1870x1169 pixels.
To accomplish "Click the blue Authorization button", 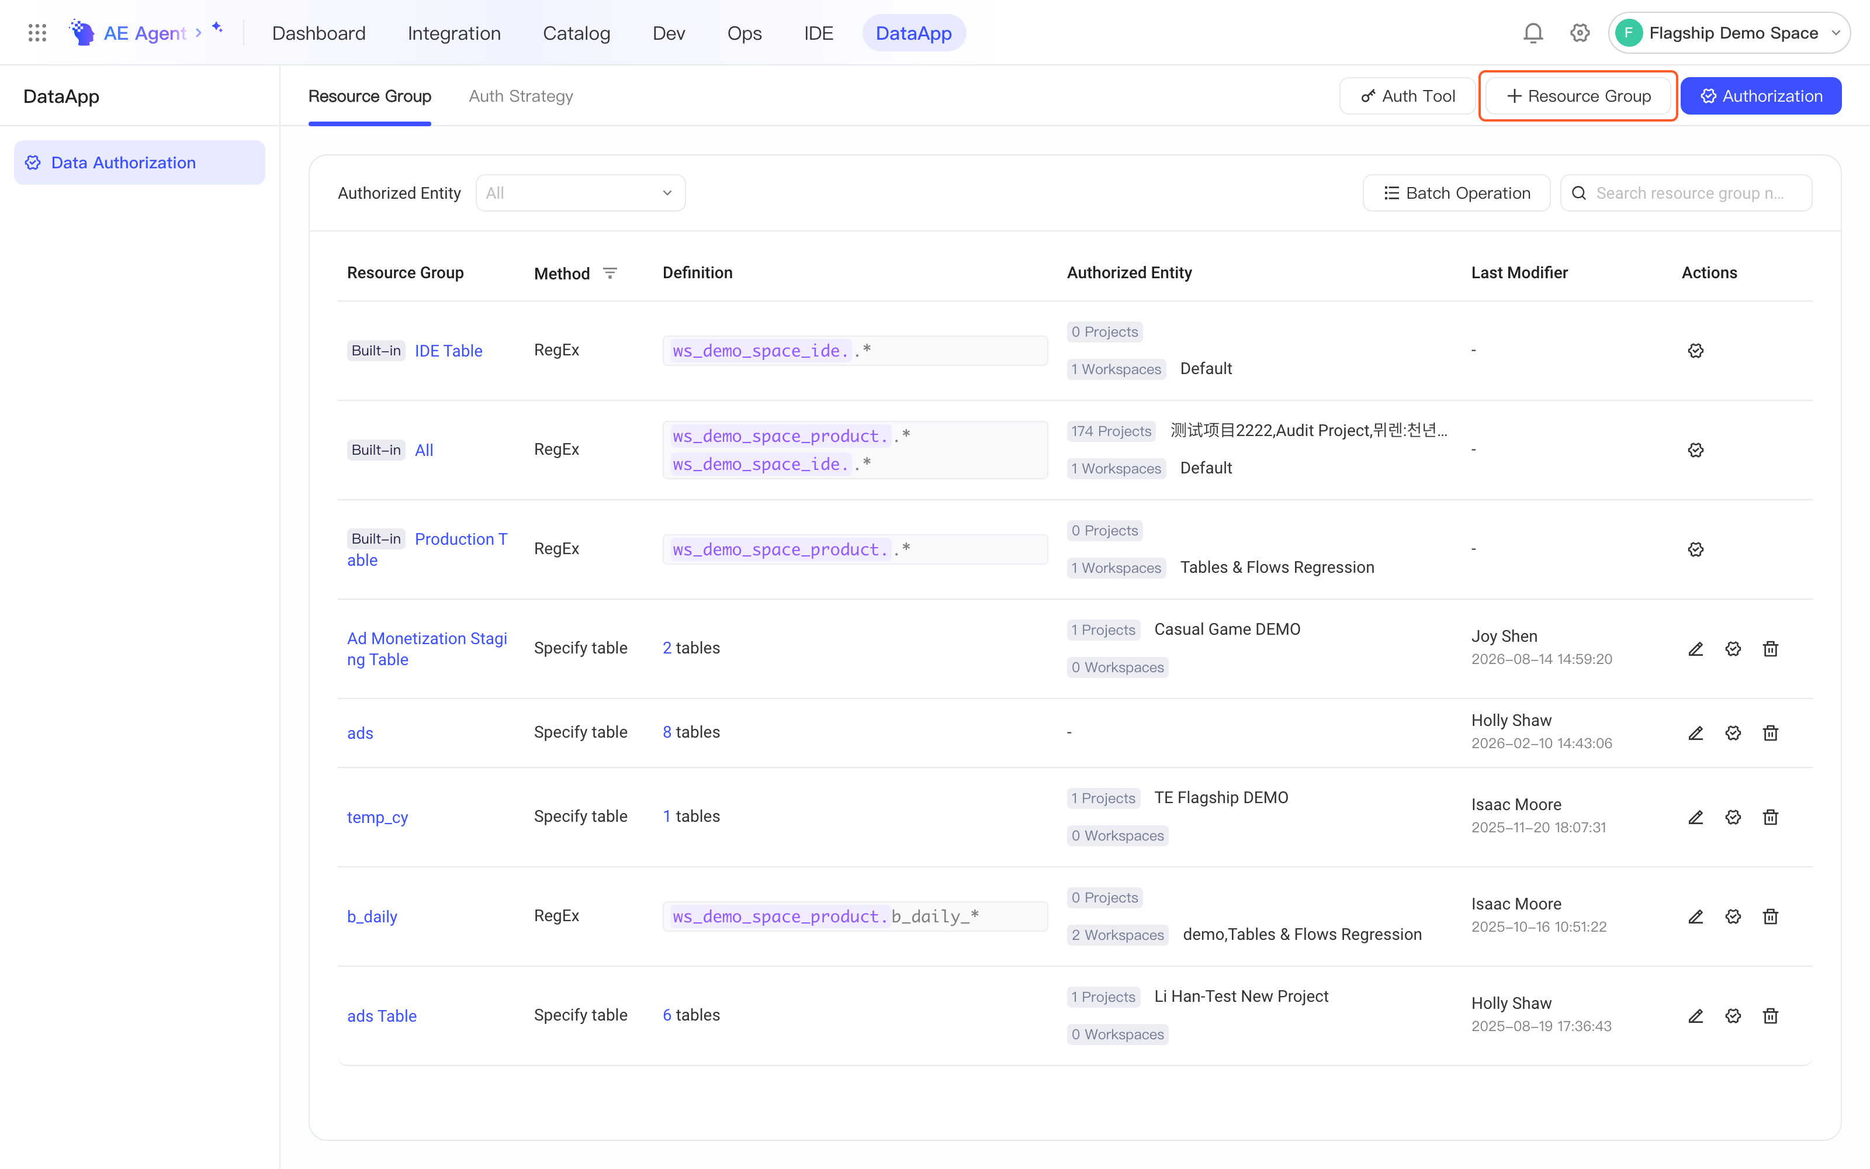I will pos(1761,96).
